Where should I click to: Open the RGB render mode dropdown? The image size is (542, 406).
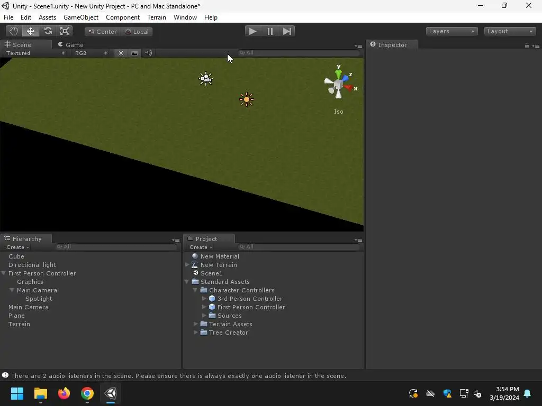(x=91, y=53)
